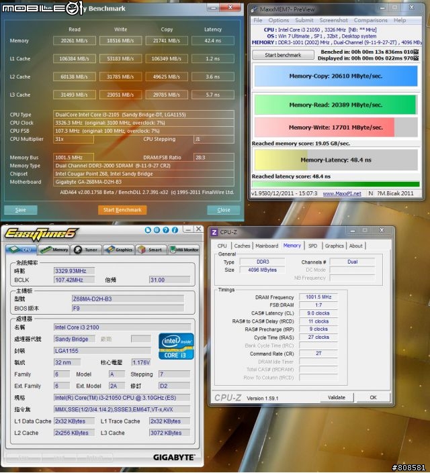Click Validate button in CPU-Z
Image resolution: width=430 pixels, height=473 pixels.
[337, 397]
